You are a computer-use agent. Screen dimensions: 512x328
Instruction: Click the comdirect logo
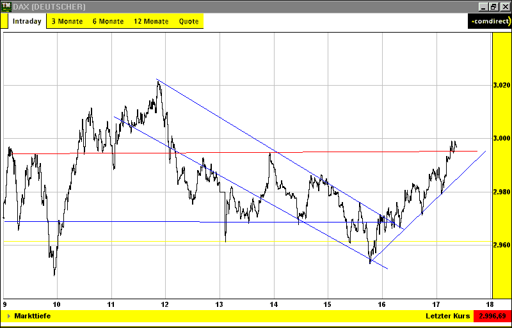[x=490, y=21]
